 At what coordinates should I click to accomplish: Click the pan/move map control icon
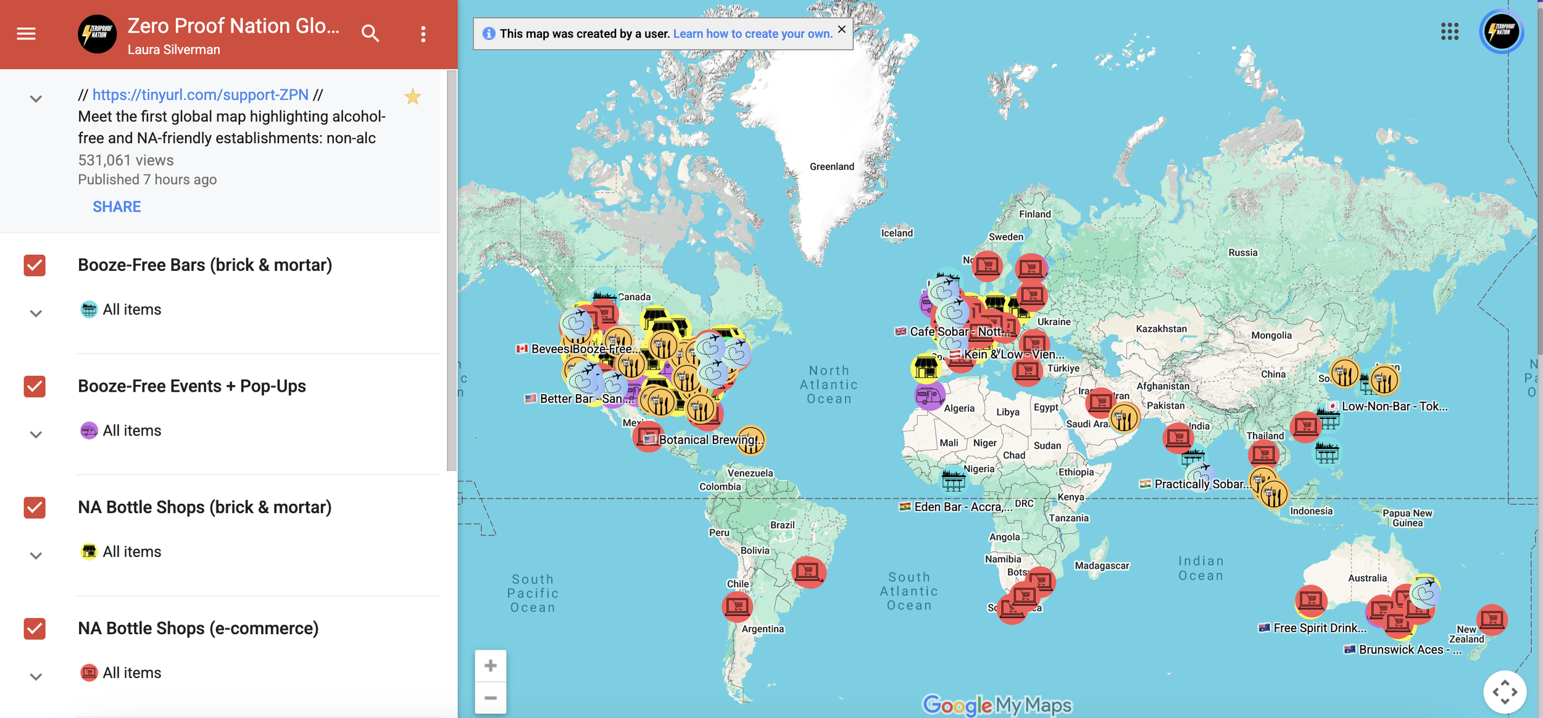[1505, 691]
